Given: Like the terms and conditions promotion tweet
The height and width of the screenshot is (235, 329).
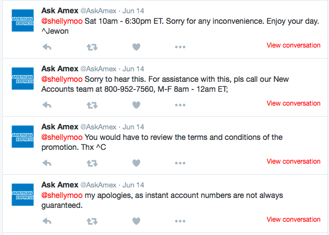Looking at the screenshot, I should [136, 163].
